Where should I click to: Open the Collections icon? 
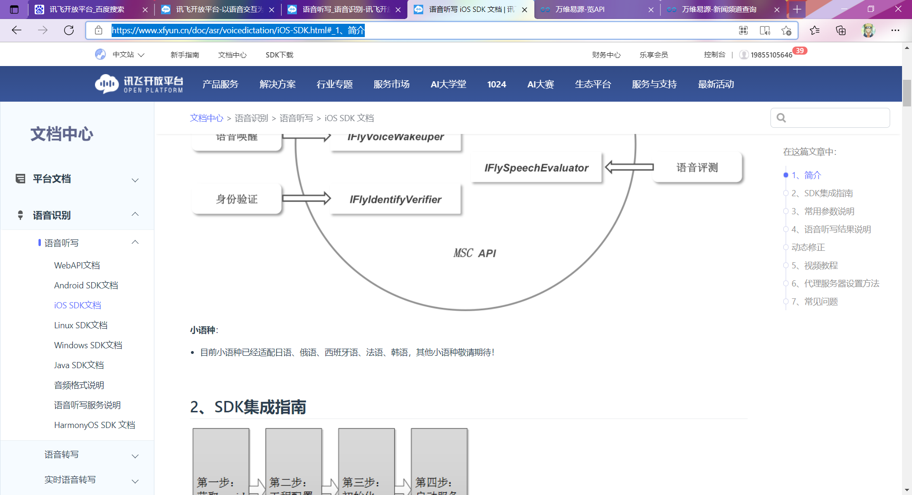(841, 30)
